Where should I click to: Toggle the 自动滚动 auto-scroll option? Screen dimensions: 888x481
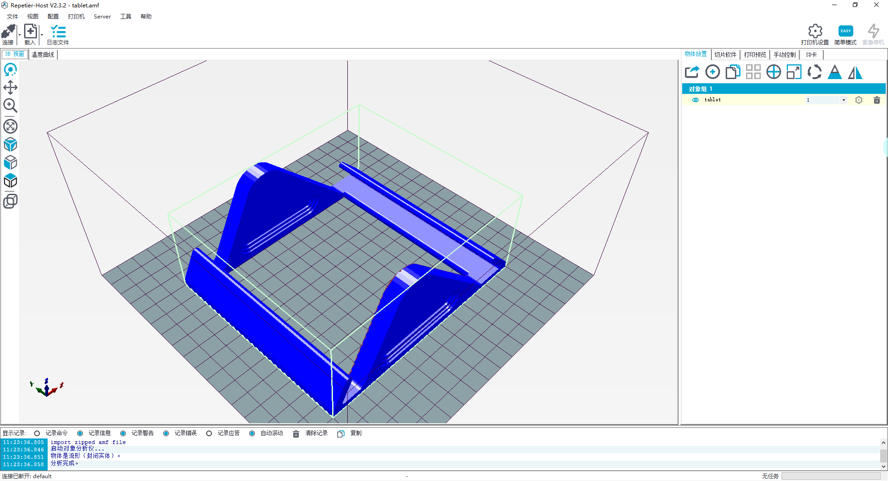pyautogui.click(x=252, y=433)
